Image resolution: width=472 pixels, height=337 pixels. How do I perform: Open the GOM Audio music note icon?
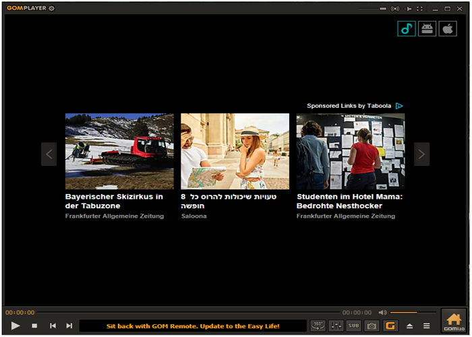point(407,28)
